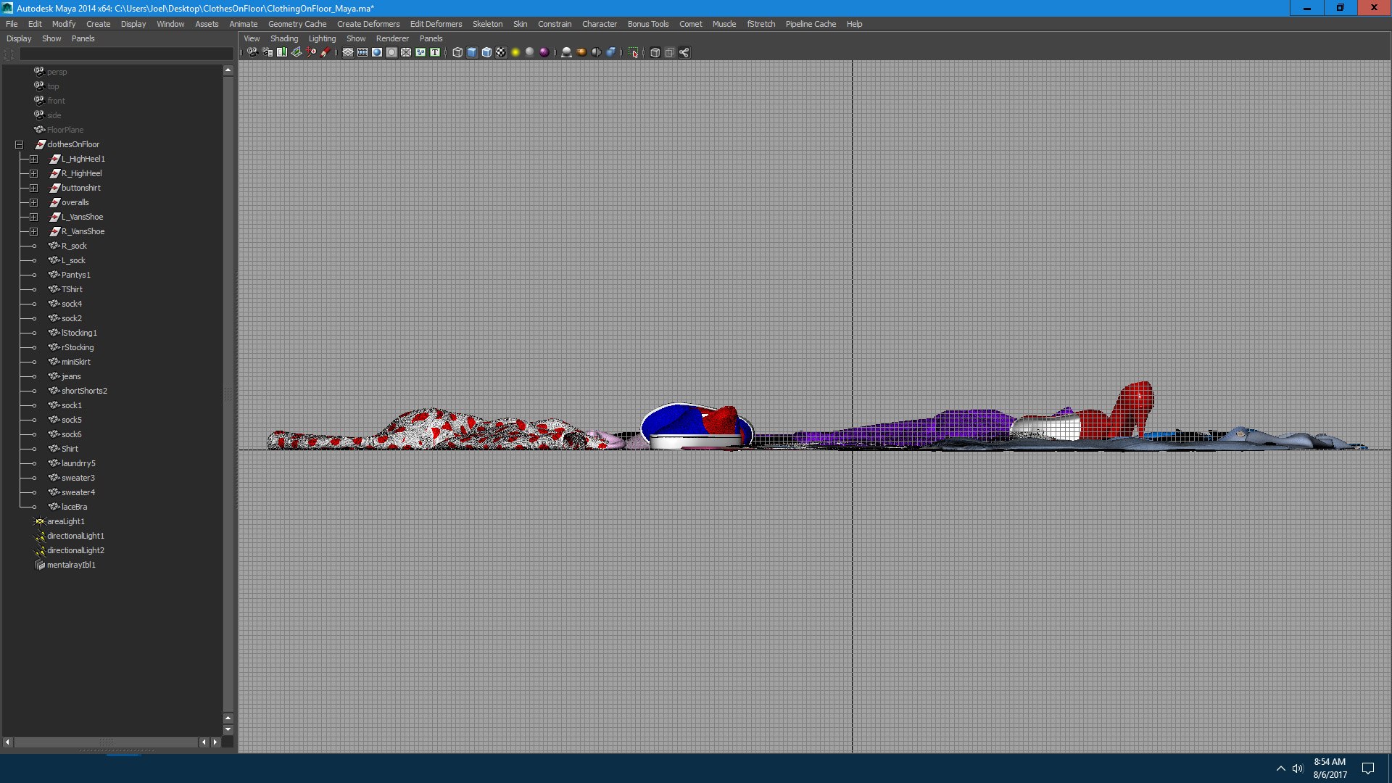
Task: Open the Bonus Tools menu
Action: tap(648, 24)
